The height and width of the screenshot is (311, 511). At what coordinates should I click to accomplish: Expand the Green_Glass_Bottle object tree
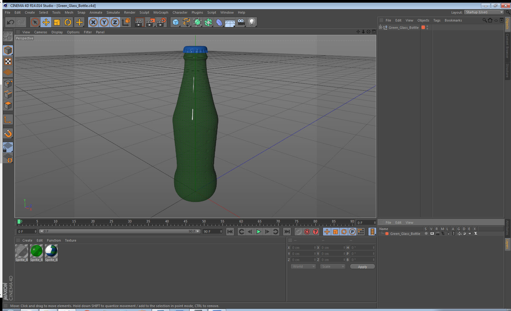[381, 27]
